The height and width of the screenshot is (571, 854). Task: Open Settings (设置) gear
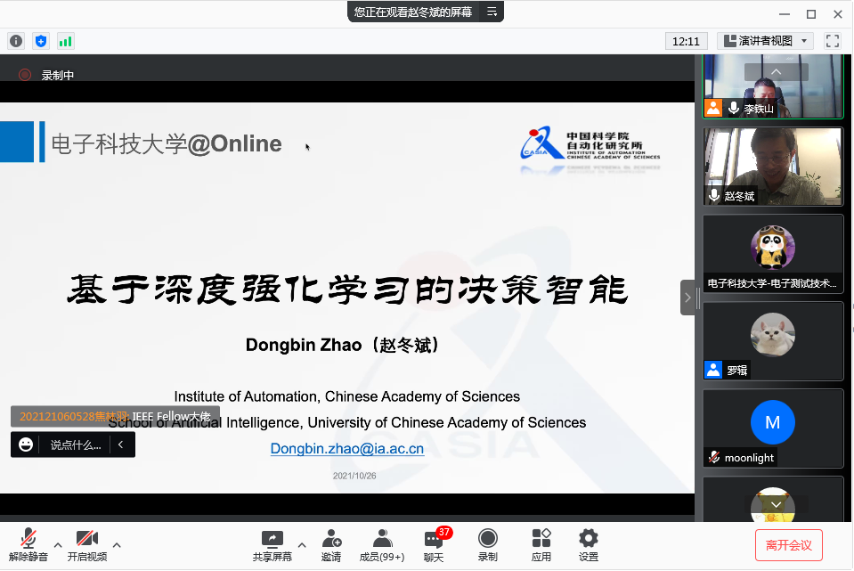pos(588,544)
